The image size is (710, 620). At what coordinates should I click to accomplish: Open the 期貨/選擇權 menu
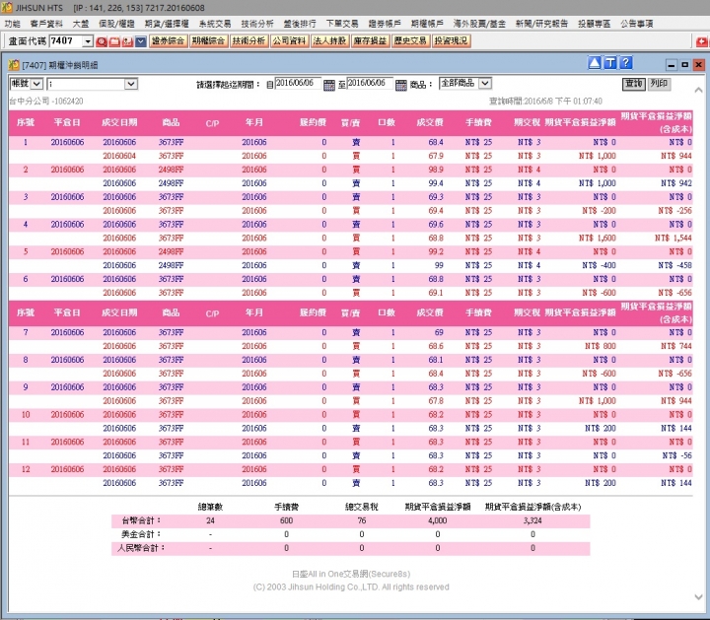pos(167,24)
